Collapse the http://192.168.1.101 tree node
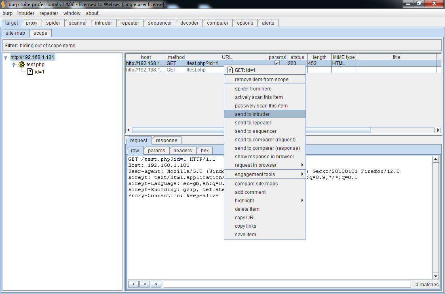Image resolution: width=445 pixels, height=294 pixels. [6, 57]
